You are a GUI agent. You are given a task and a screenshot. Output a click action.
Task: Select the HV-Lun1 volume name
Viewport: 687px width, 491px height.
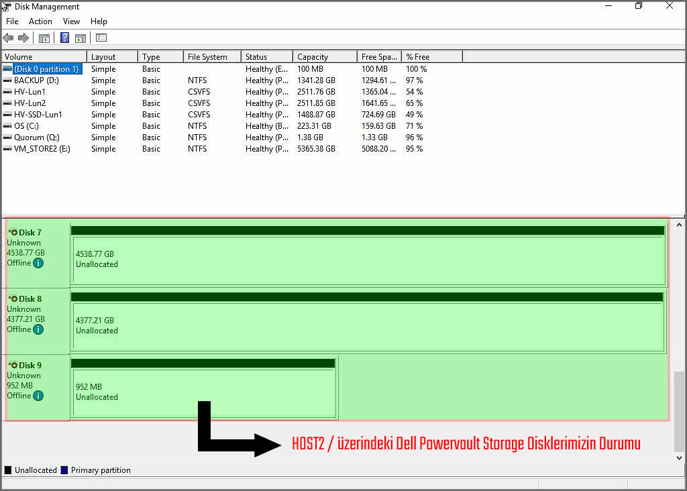[x=30, y=92]
